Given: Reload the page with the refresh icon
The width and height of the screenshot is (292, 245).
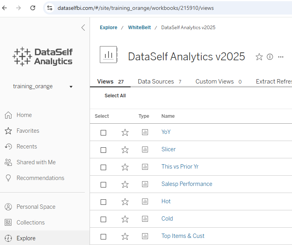Looking at the screenshot, I should 33,8.
